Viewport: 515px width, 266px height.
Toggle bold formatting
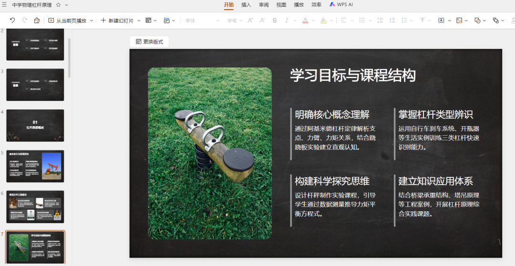[275, 20]
